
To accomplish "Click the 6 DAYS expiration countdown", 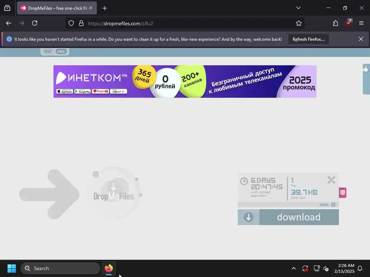I will click(267, 184).
